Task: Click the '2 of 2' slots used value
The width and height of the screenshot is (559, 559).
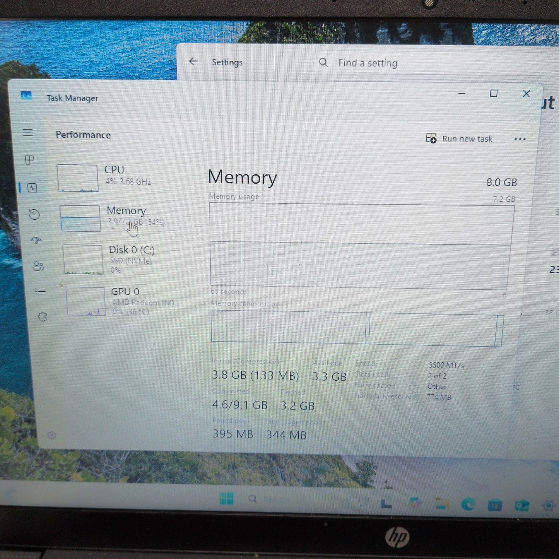Action: [437, 376]
